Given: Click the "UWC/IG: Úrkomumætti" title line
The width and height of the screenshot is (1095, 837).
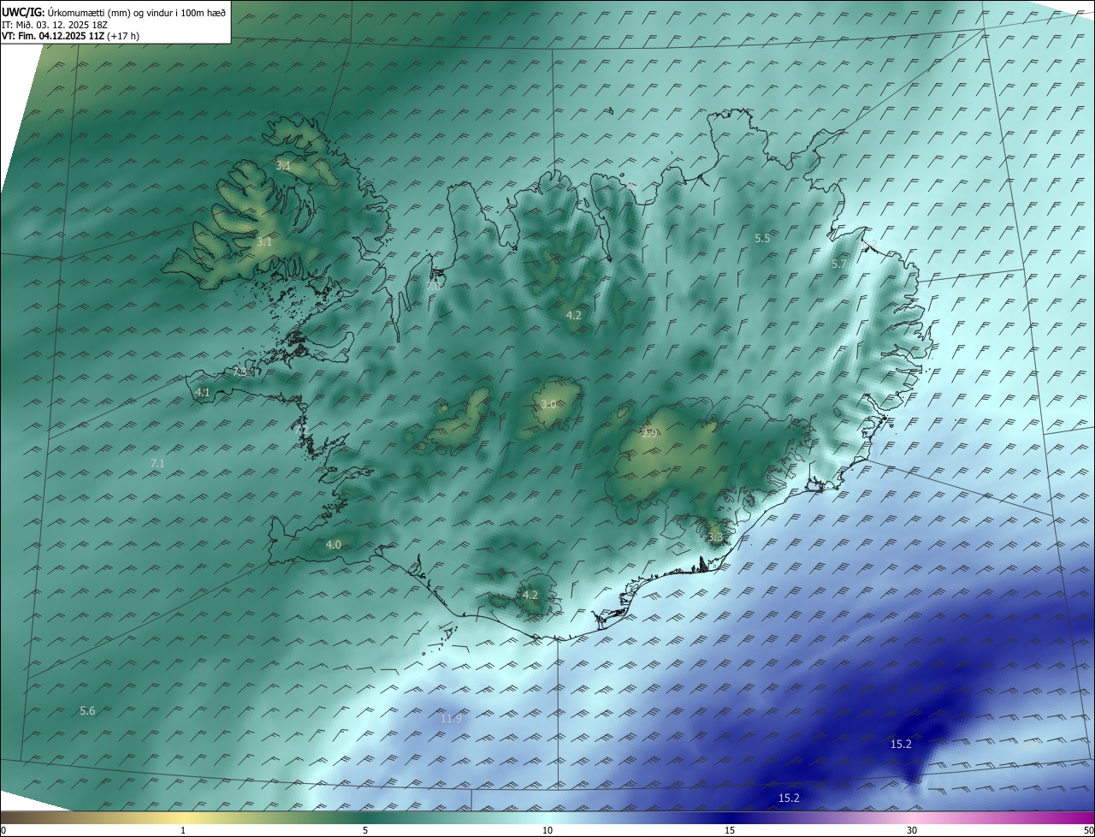Looking at the screenshot, I should click(x=113, y=11).
